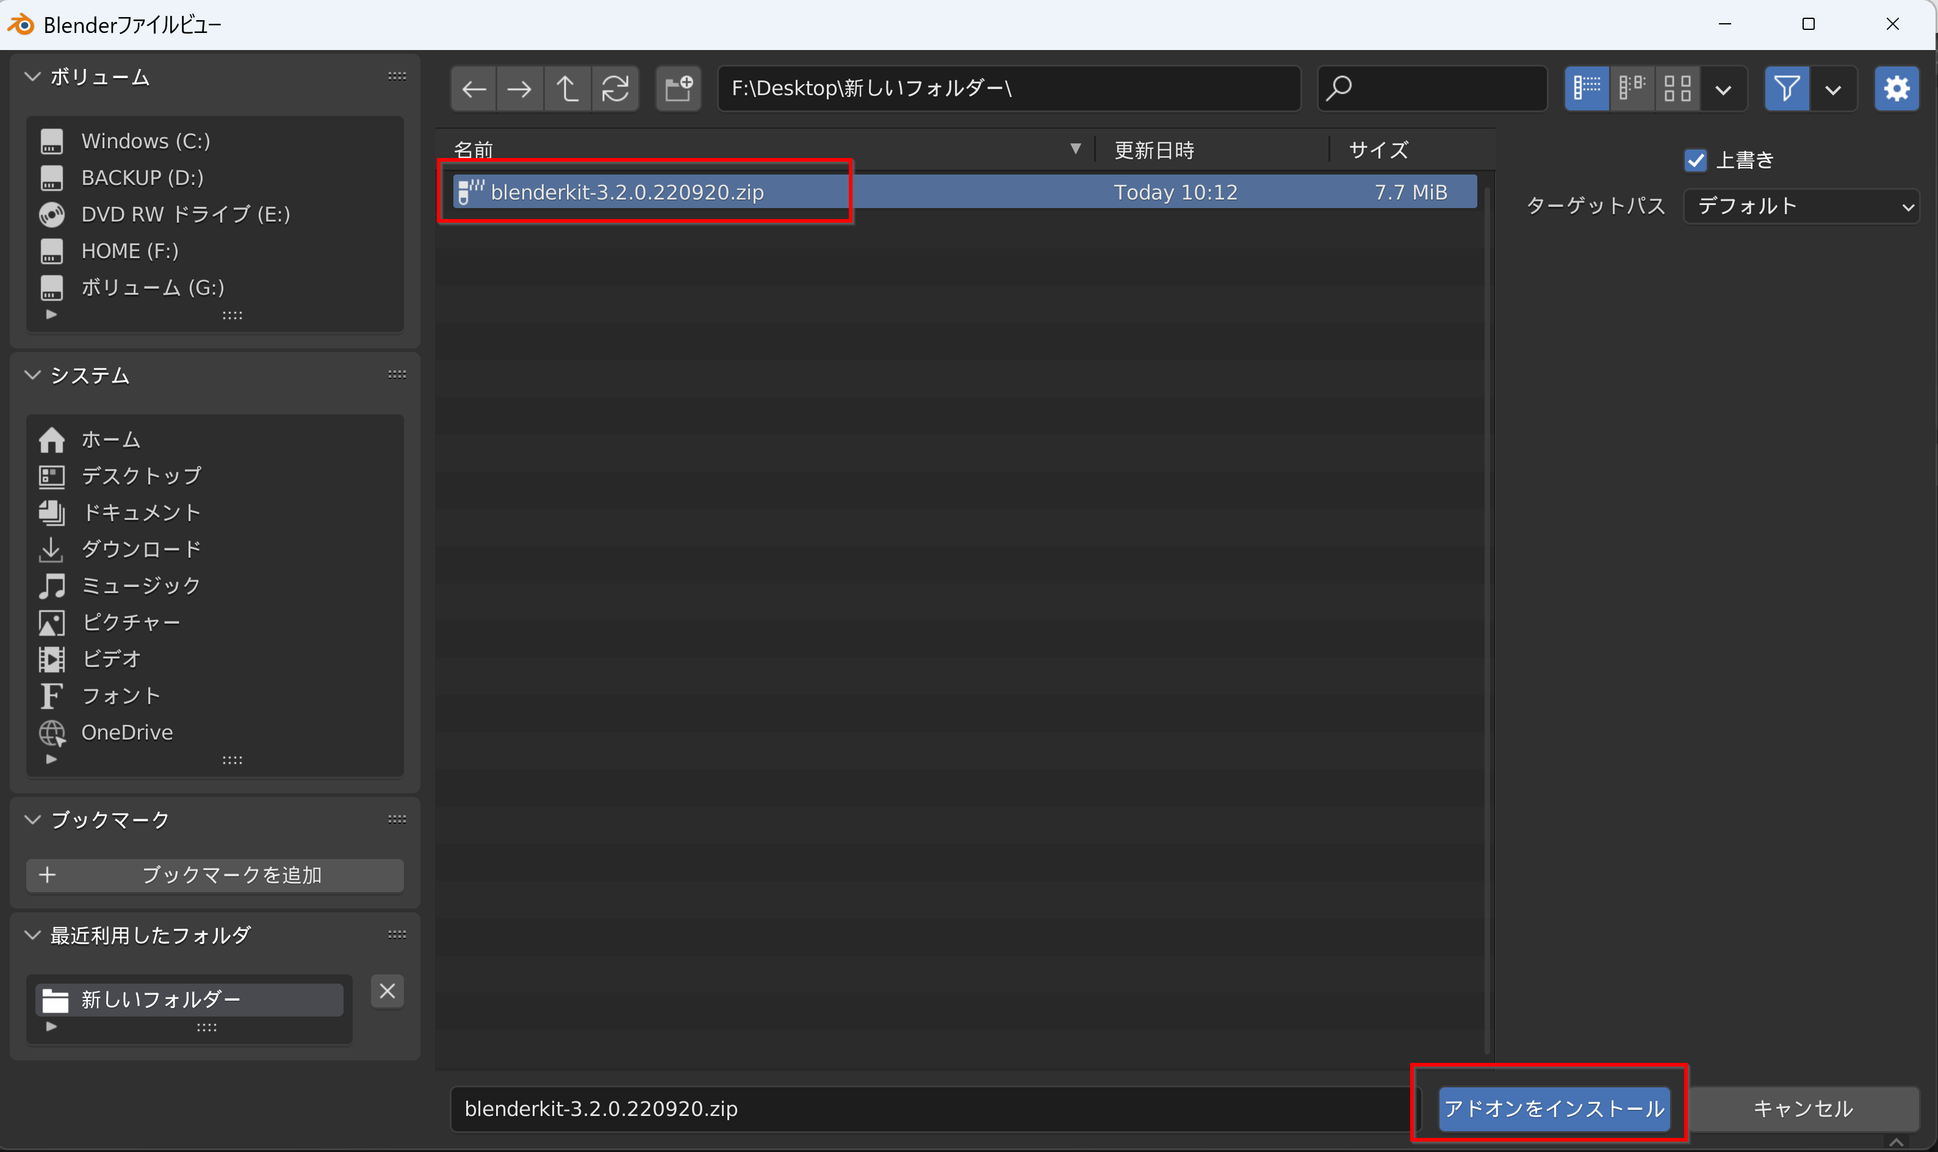Select blenderkit-3.2.0.220920.zip file
This screenshot has width=1938, height=1152.
tap(965, 192)
